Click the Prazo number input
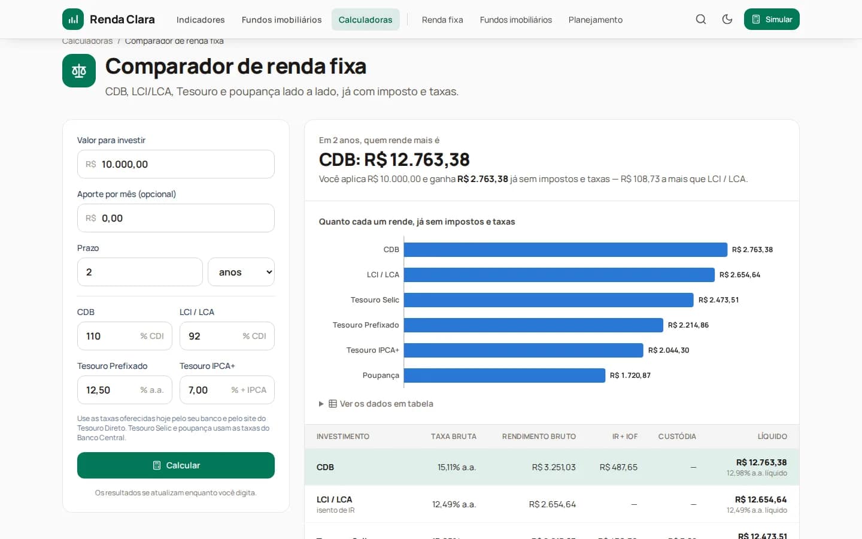862x539 pixels. pyautogui.click(x=140, y=272)
